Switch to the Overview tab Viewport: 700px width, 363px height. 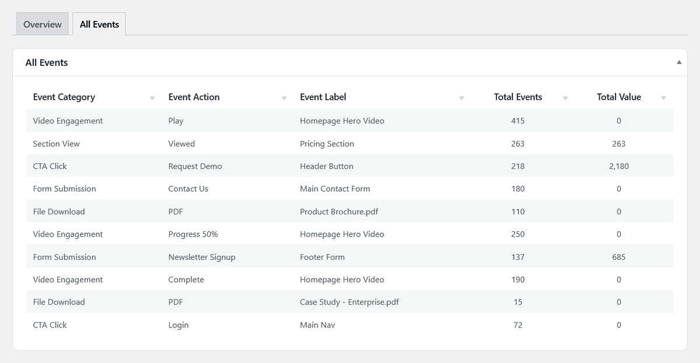tap(42, 24)
